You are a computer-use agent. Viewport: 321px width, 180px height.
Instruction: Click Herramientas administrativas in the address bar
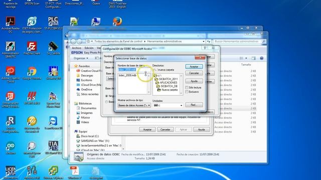point(164,41)
